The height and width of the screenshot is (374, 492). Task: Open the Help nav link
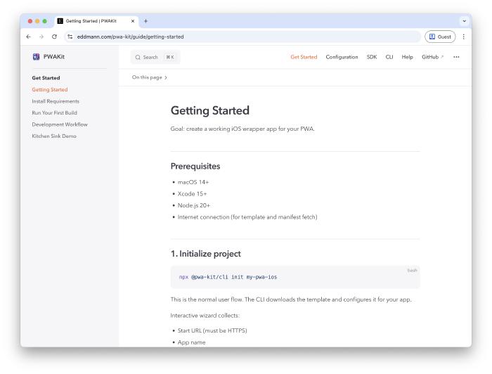point(407,57)
